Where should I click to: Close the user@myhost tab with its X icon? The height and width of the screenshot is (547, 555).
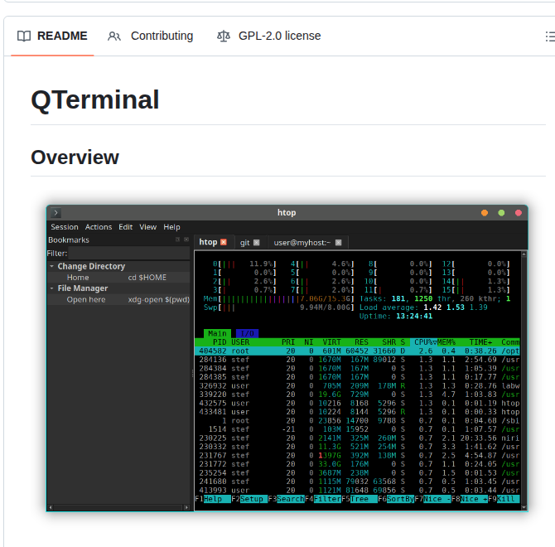(338, 243)
